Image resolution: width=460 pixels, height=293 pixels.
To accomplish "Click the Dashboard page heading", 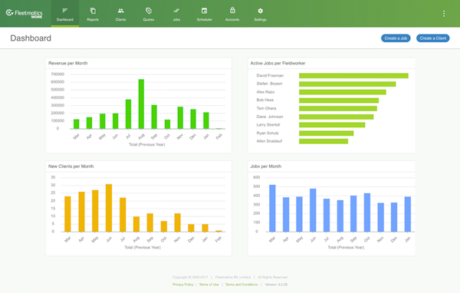I will [x=31, y=38].
